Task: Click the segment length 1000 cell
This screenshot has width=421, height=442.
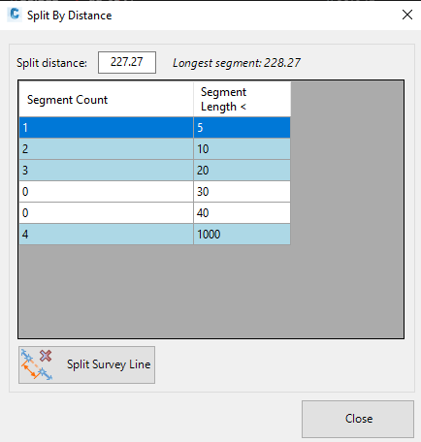Action: click(242, 235)
